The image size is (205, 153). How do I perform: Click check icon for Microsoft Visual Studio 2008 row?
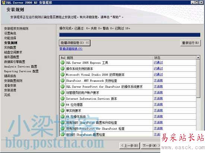[63, 75]
